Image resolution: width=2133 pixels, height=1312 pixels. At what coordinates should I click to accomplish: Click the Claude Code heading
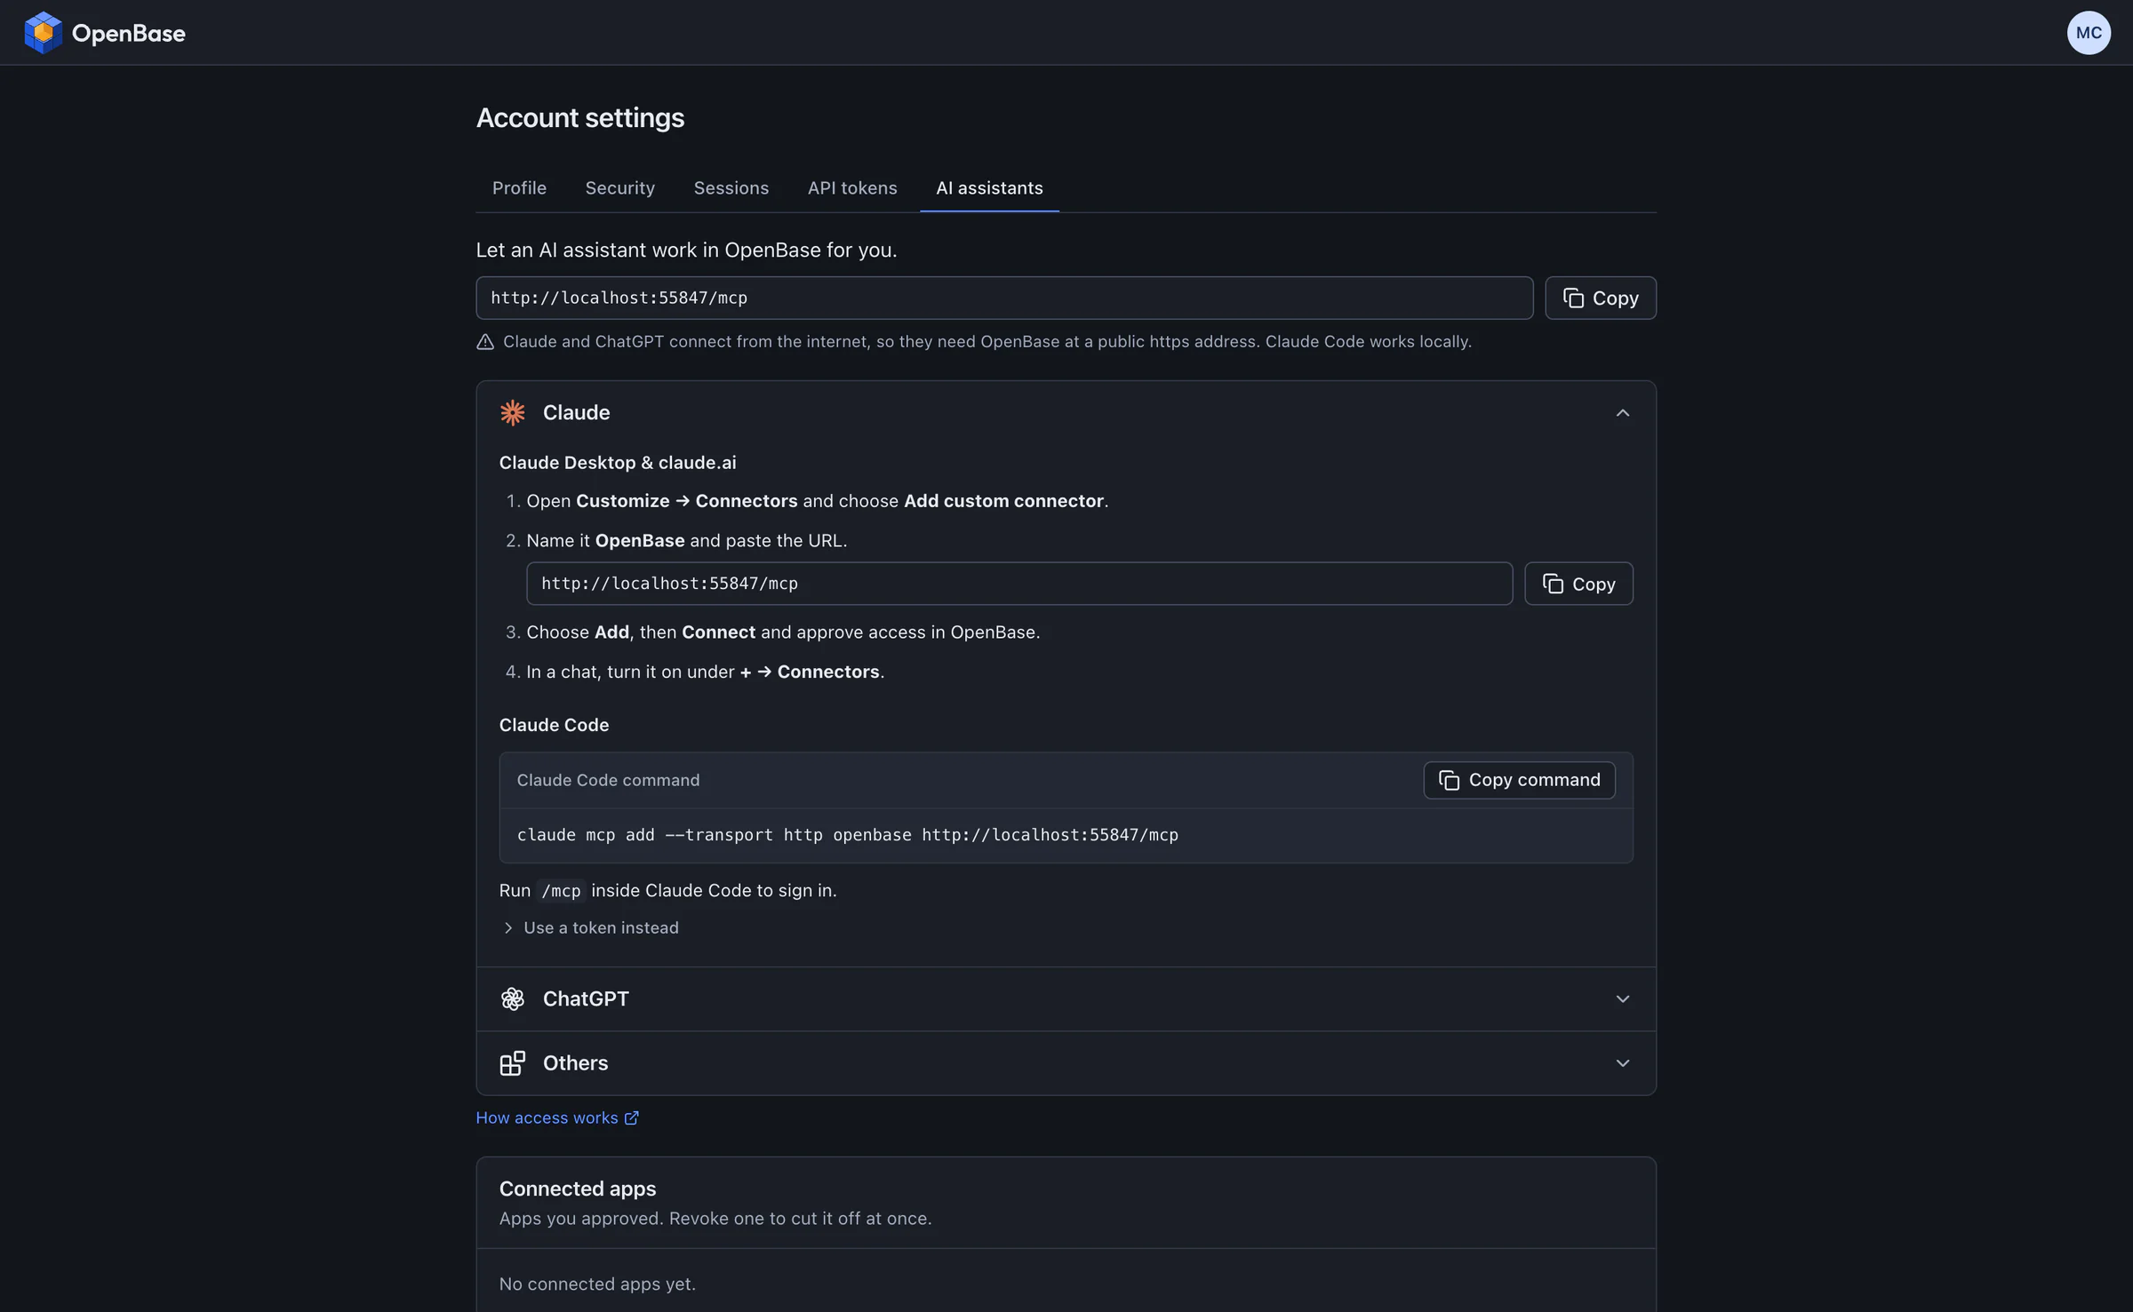554,725
